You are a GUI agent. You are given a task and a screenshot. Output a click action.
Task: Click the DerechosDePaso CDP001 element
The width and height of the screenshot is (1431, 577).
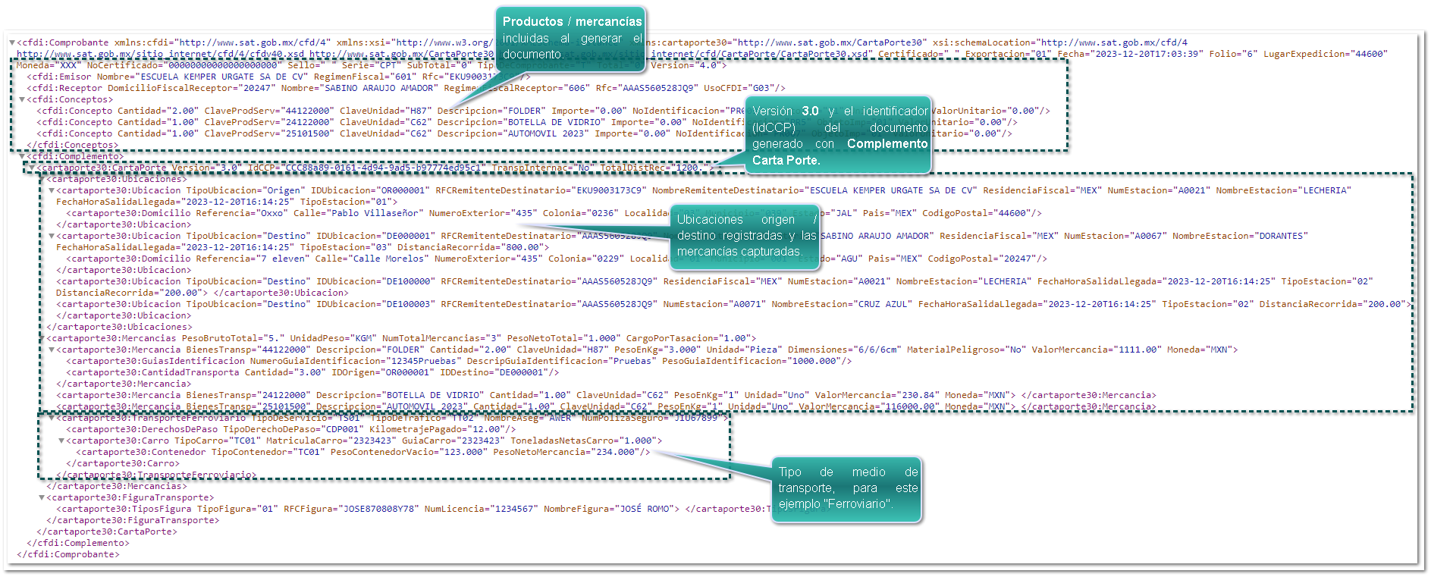(288, 429)
